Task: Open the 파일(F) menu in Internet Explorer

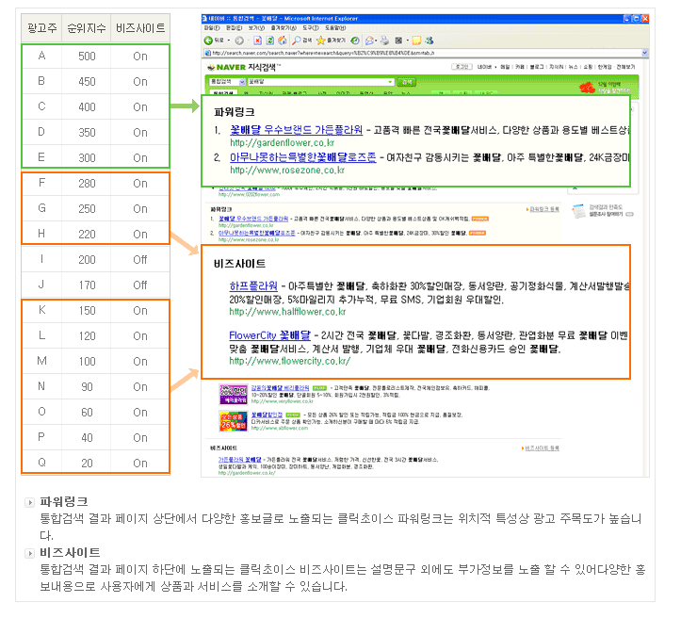Action: 211,28
